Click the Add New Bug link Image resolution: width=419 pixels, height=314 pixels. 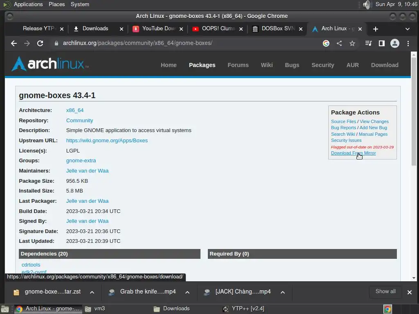pyautogui.click(x=373, y=128)
